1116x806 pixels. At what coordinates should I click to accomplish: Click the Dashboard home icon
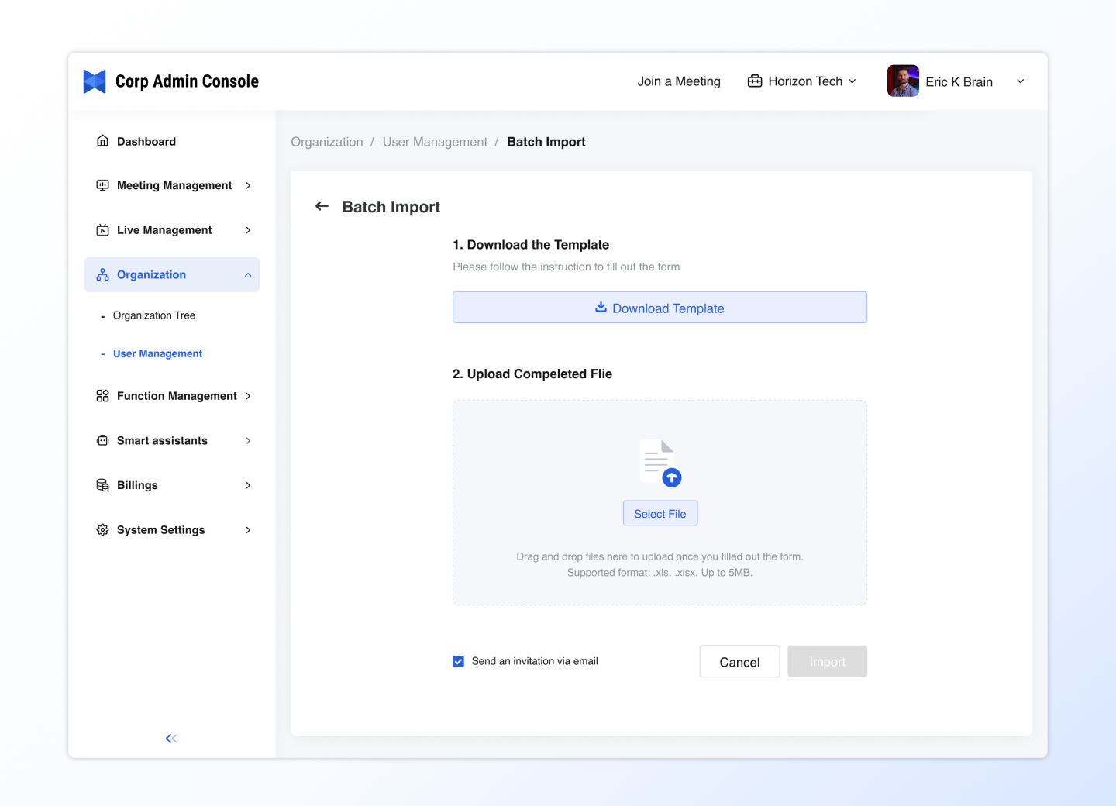pos(102,141)
